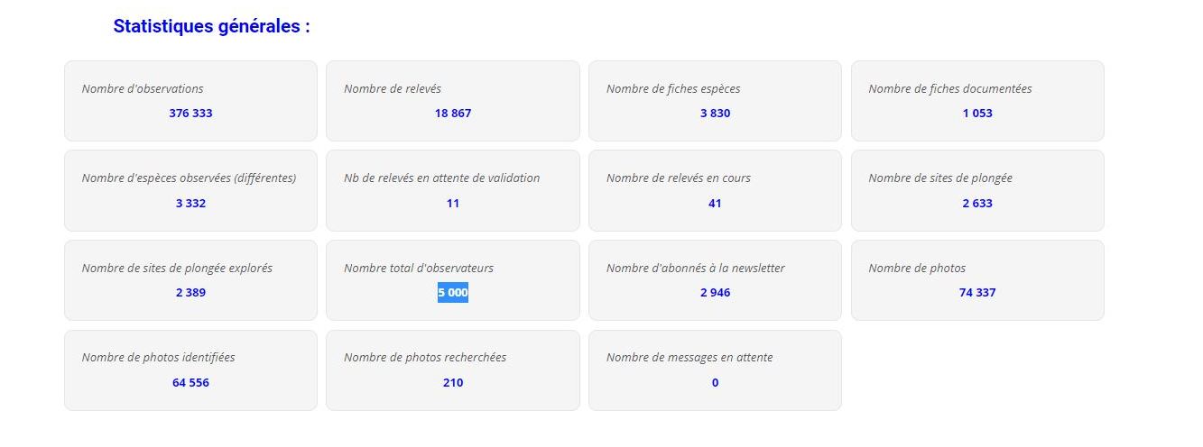
Task: Select the 3 332 espèces observées value
Action: [x=190, y=204]
